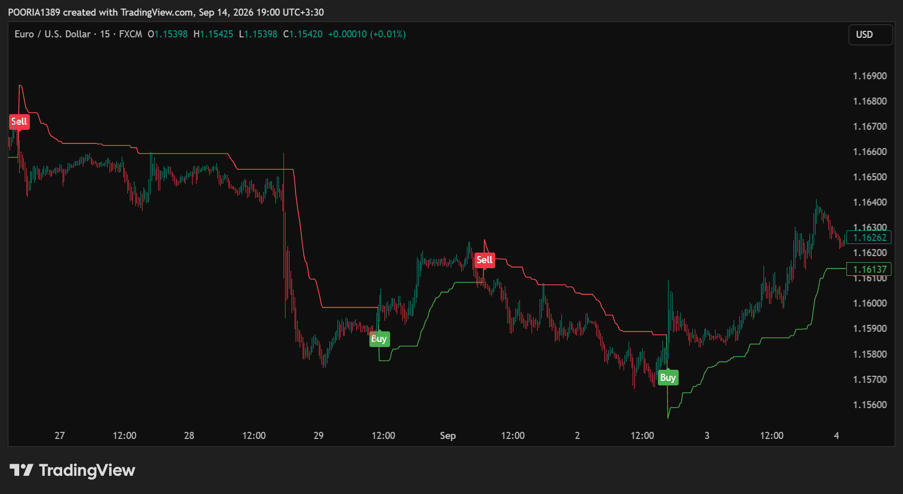Click the change value +0.00010 (+0.01%)
This screenshot has height=494, width=903.
[x=367, y=34]
